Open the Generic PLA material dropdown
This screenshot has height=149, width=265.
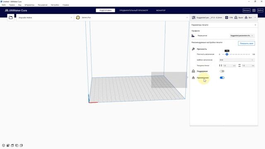(132, 17)
